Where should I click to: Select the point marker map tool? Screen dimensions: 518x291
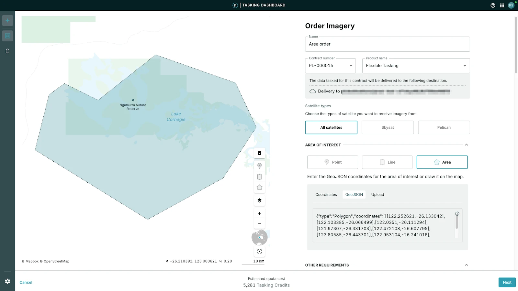[259, 166]
